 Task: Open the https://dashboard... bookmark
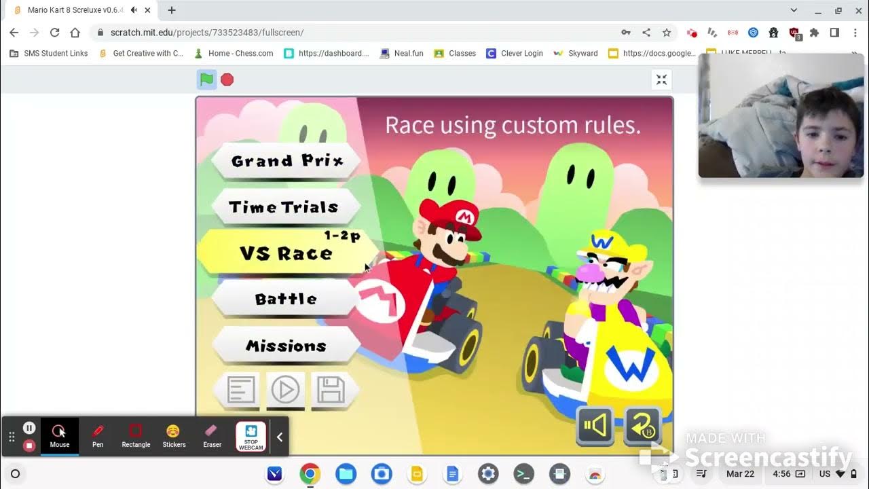327,53
